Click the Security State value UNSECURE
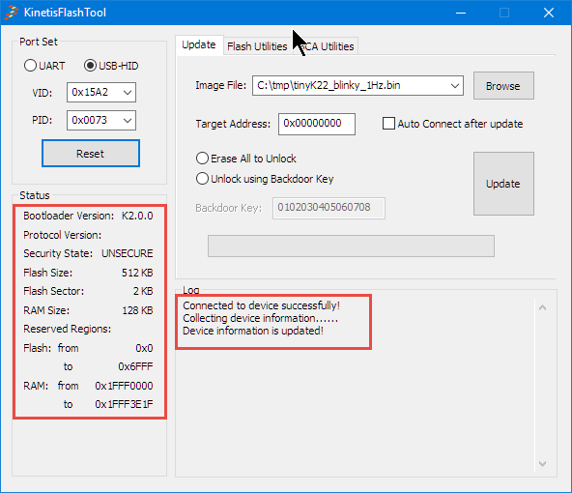 (x=127, y=253)
